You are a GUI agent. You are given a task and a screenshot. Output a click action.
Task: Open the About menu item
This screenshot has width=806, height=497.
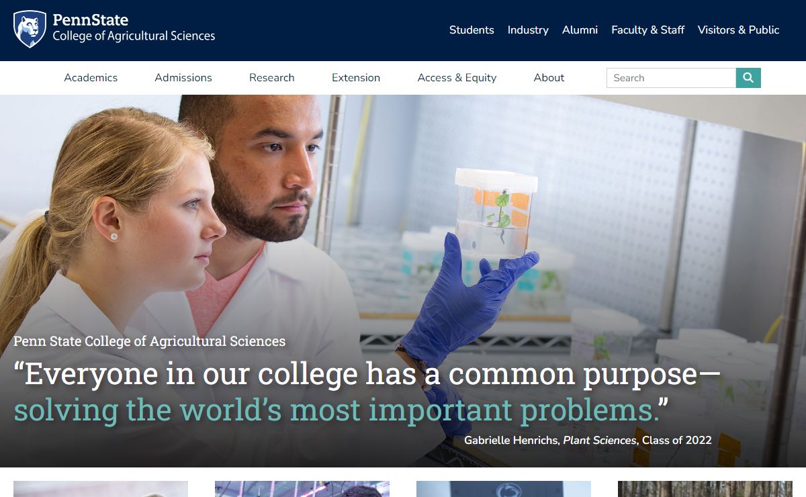549,78
